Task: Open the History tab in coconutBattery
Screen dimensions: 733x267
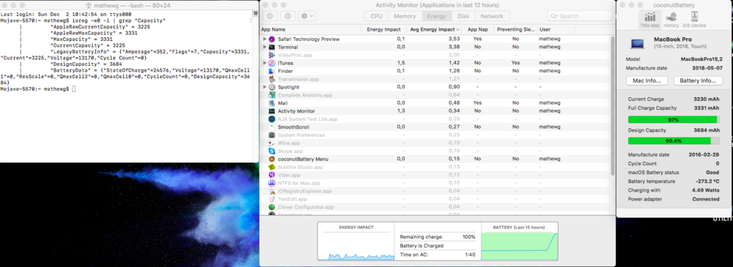Action: (671, 20)
